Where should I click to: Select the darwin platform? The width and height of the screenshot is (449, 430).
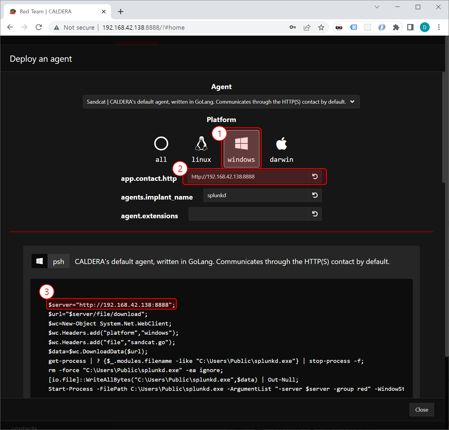point(281,149)
